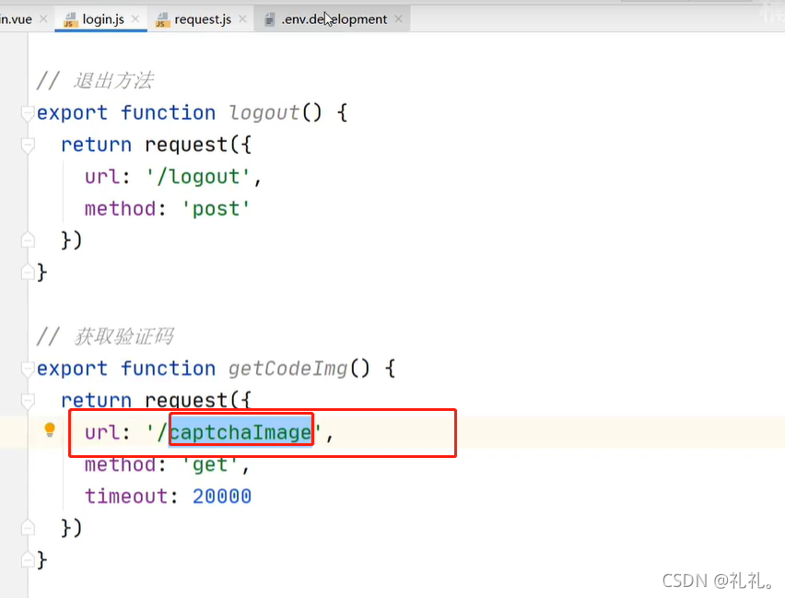Viewport: 785px width, 598px height.
Task: Close the login.js tab
Action: click(x=135, y=19)
